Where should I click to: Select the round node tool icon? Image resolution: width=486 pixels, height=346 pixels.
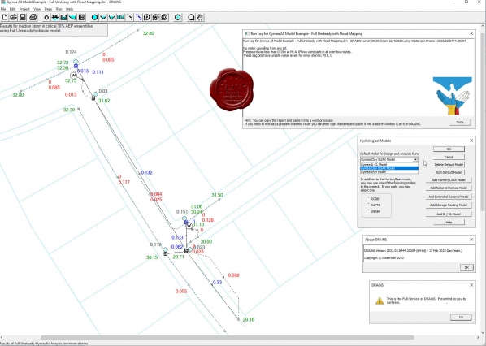click(x=94, y=17)
